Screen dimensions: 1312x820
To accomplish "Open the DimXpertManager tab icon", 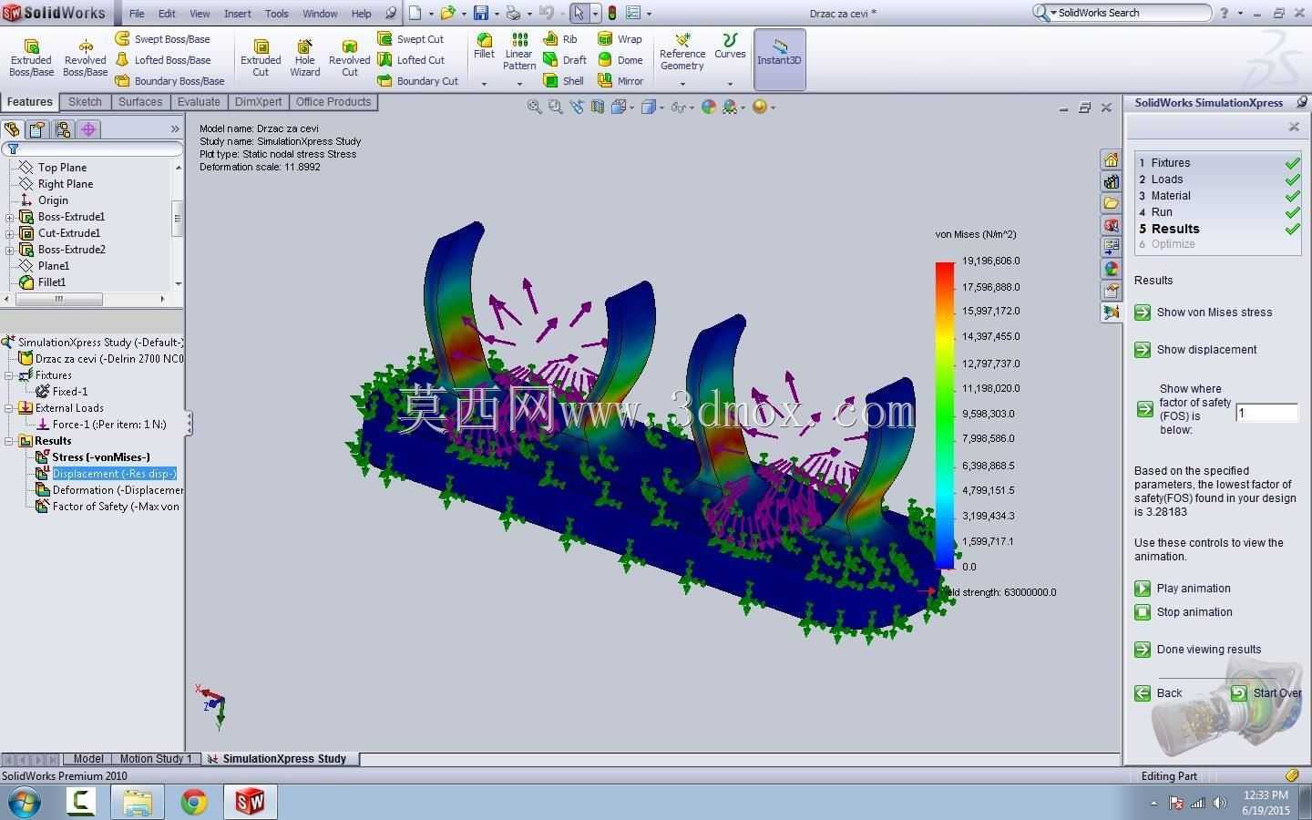I will point(88,129).
